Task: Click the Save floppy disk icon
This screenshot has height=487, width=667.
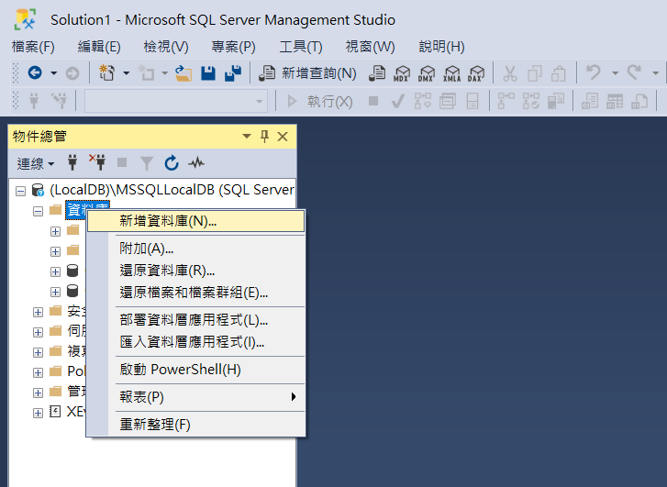Action: 208,73
